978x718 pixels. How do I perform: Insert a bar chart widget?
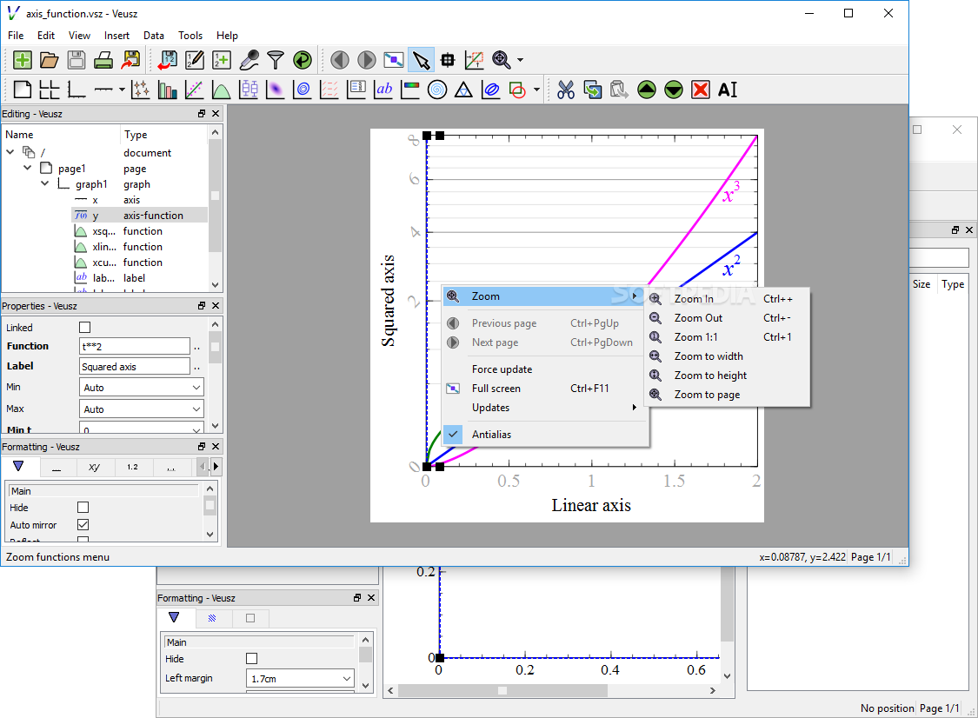[x=167, y=90]
